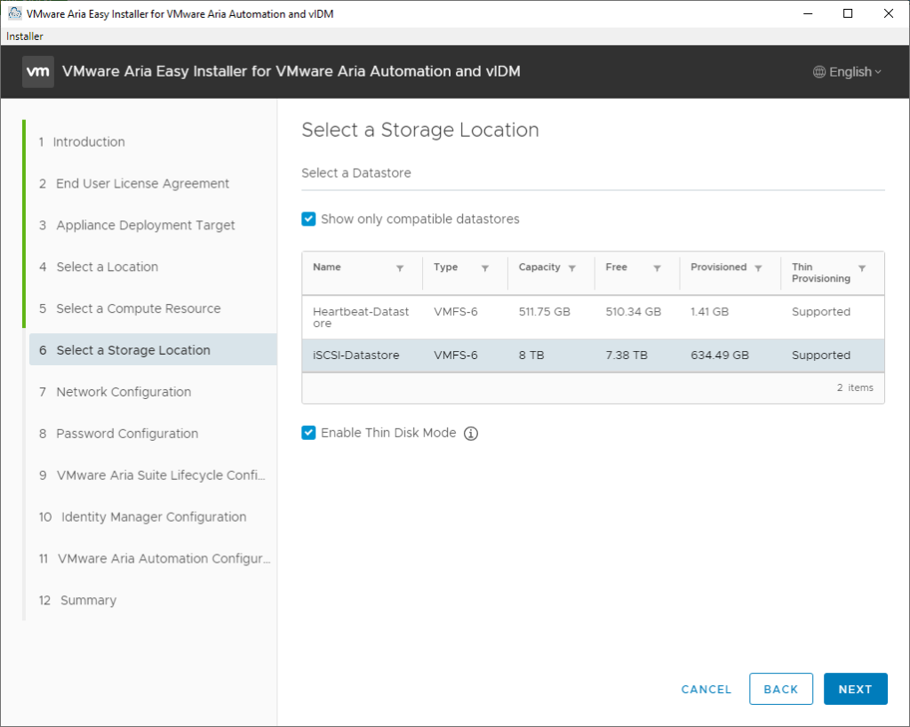Click the VMware vm logo
Screen dimensions: 910x727
(x=38, y=72)
